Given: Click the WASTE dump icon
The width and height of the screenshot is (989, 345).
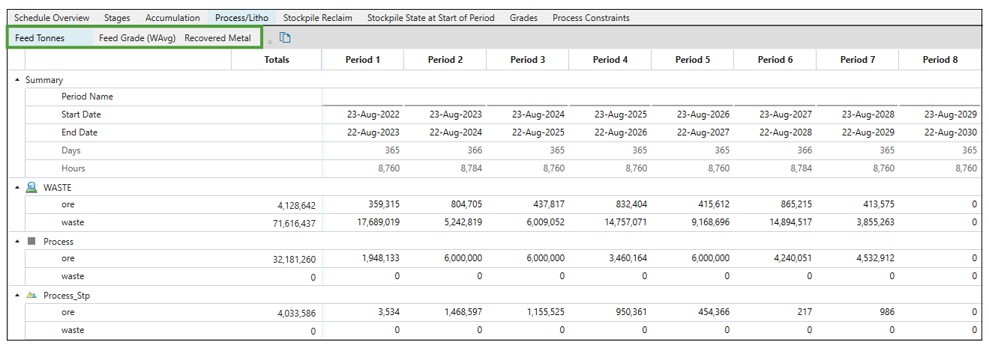Looking at the screenshot, I should click(x=31, y=188).
